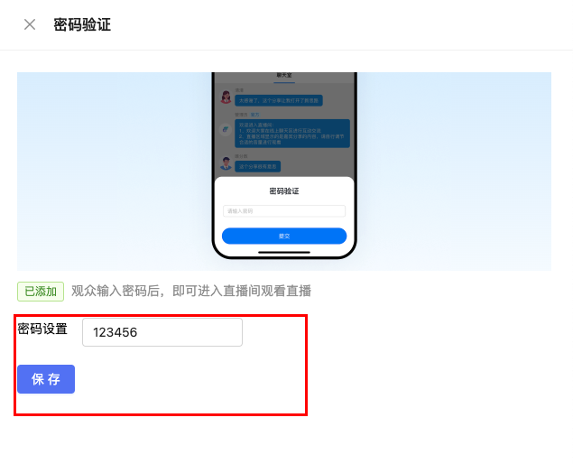Image resolution: width=573 pixels, height=464 pixels.
Task: Click the official admin logo avatar
Action: [226, 129]
